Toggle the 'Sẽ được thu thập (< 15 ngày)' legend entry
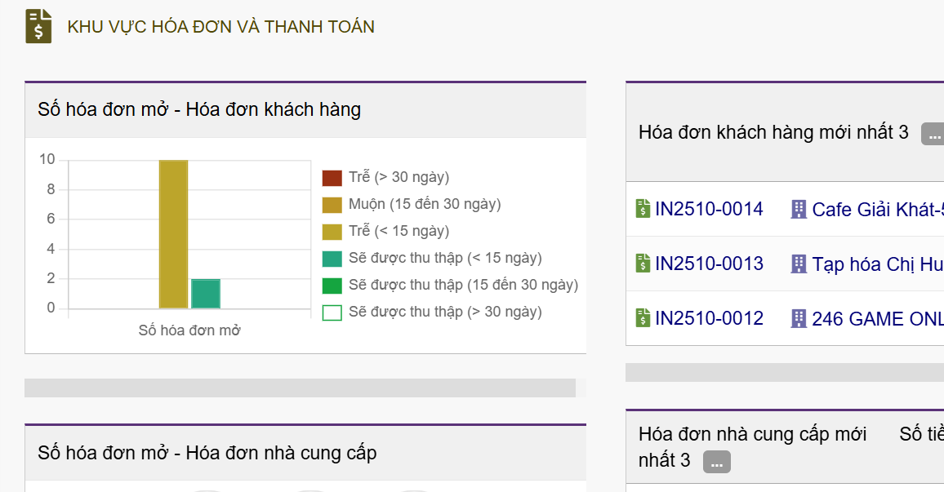 click(444, 258)
